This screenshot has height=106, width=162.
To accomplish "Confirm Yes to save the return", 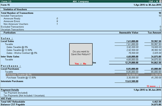I will point(77,64).
